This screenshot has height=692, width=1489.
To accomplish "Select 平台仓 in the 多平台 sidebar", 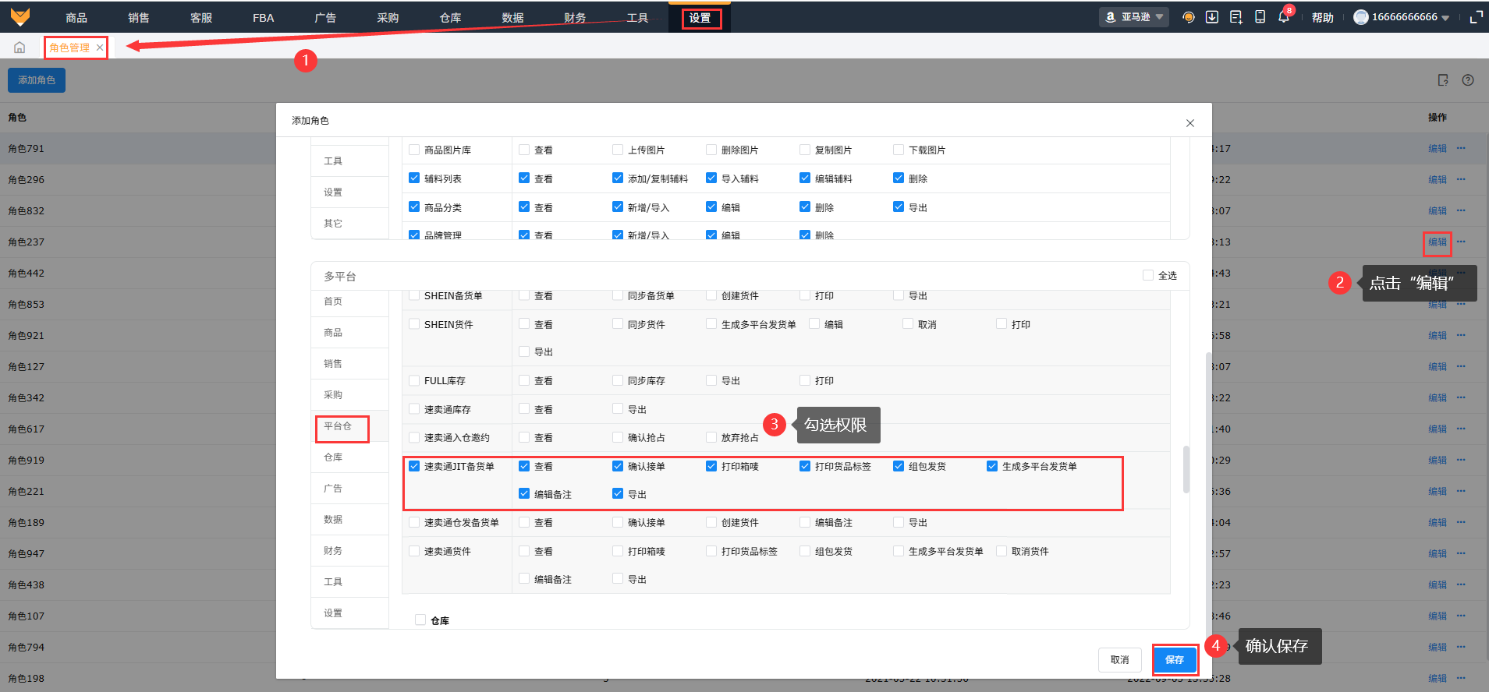I will coord(338,426).
